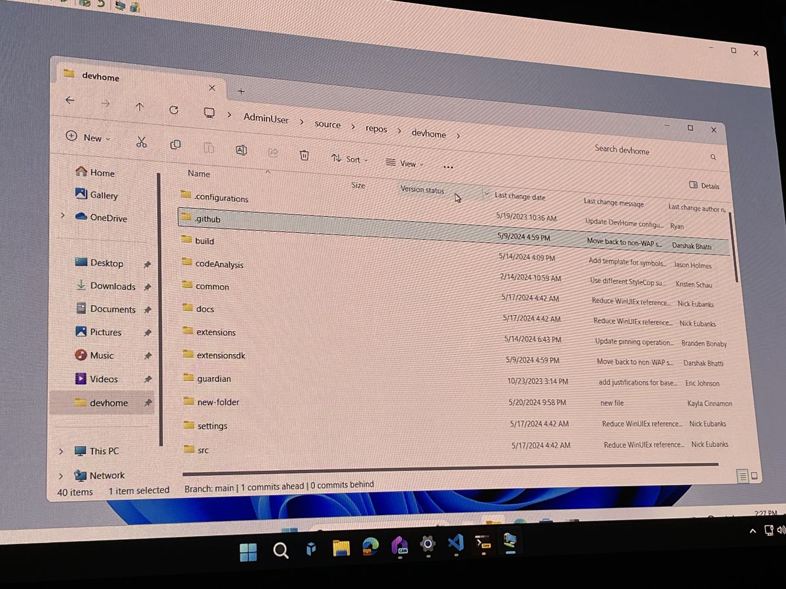The height and width of the screenshot is (589, 786).
Task: Sort by the Size column header
Action: (x=358, y=185)
